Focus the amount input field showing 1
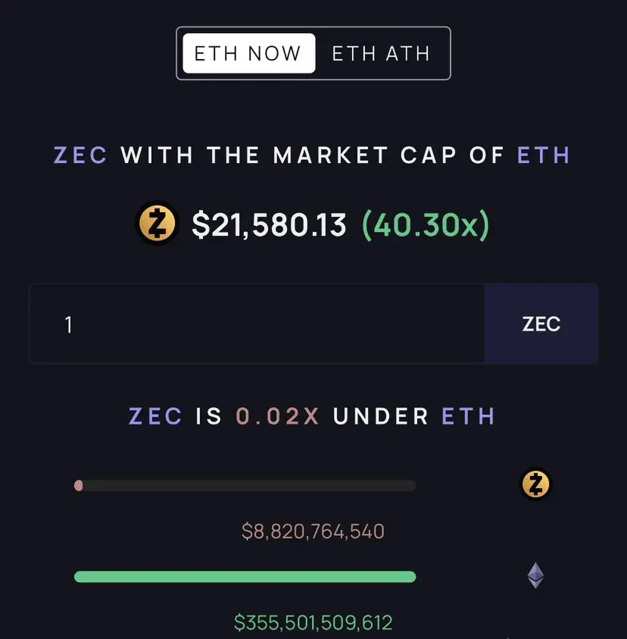This screenshot has height=639, width=627. 257,324
